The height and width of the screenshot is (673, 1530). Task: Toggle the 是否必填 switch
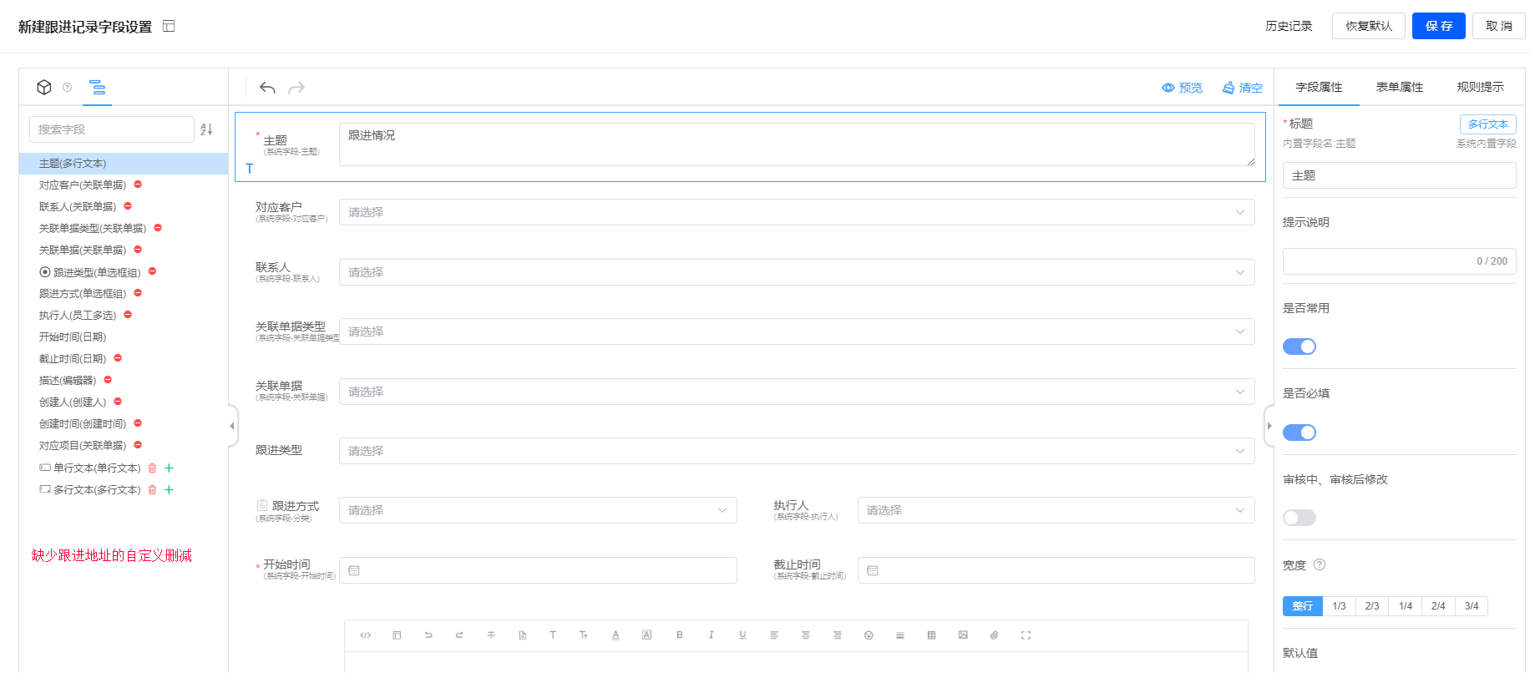1299,433
